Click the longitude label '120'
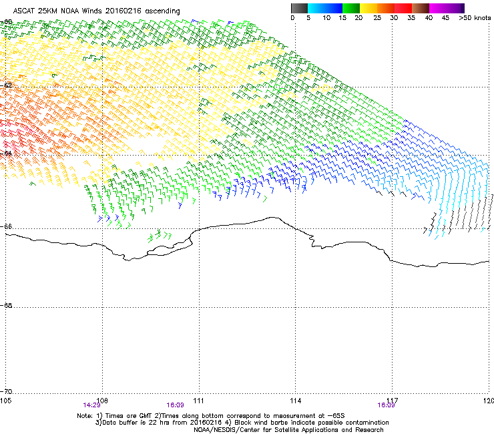Image resolution: width=494 pixels, height=434 pixels. (x=489, y=401)
